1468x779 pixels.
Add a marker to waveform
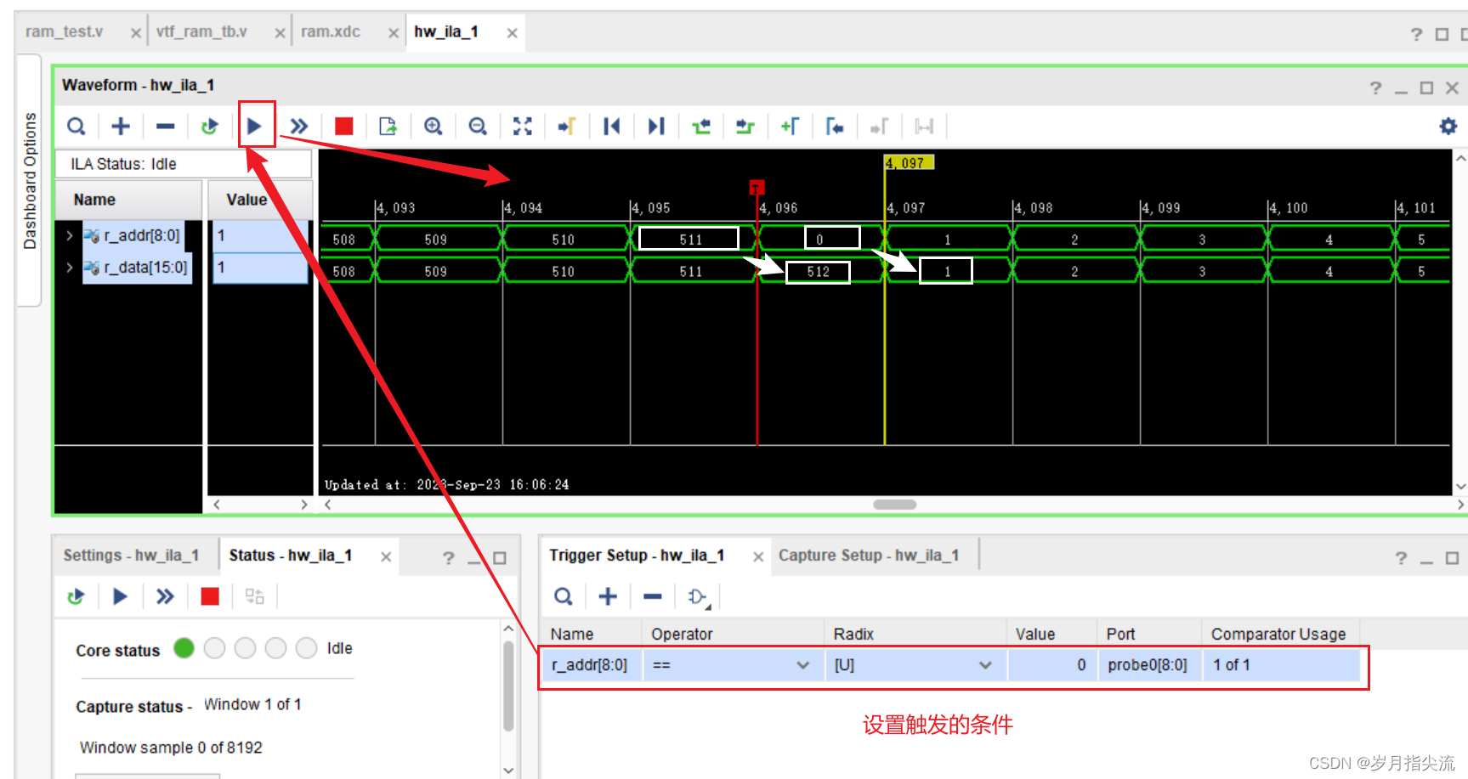(x=790, y=127)
